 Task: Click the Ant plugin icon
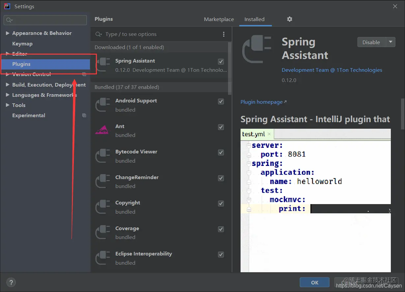102,130
